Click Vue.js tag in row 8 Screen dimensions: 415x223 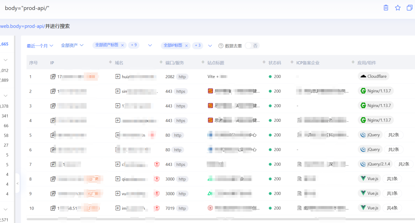pyautogui.click(x=369, y=179)
